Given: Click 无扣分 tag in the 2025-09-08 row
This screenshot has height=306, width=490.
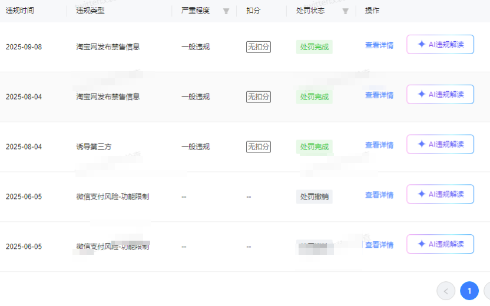Looking at the screenshot, I should 259,47.
